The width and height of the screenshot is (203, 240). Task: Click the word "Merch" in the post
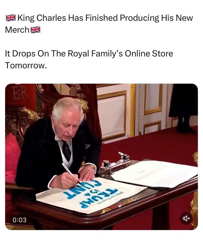click(17, 30)
